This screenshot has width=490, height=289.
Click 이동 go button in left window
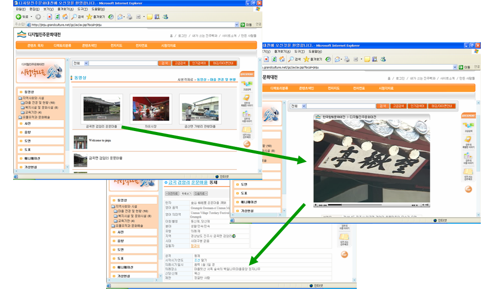click(246, 24)
